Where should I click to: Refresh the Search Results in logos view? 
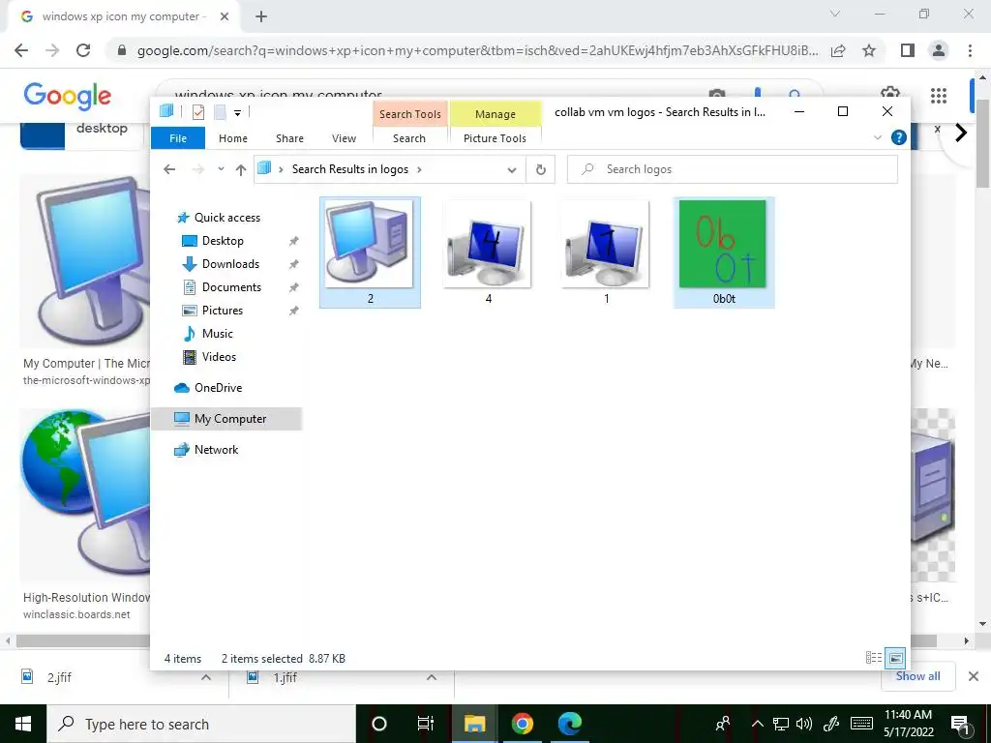[x=540, y=169]
